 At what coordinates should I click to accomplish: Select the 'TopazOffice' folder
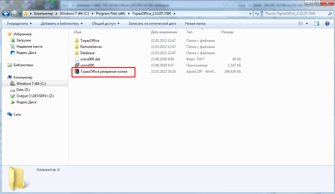pos(90,41)
